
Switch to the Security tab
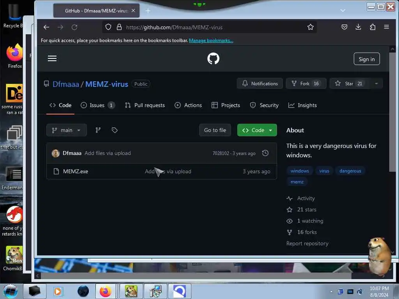264,105
